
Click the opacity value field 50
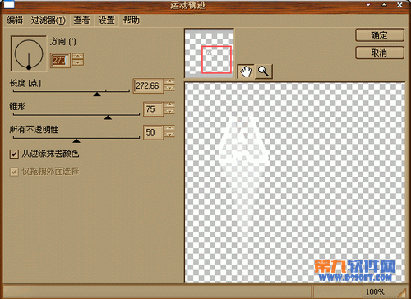coord(153,132)
